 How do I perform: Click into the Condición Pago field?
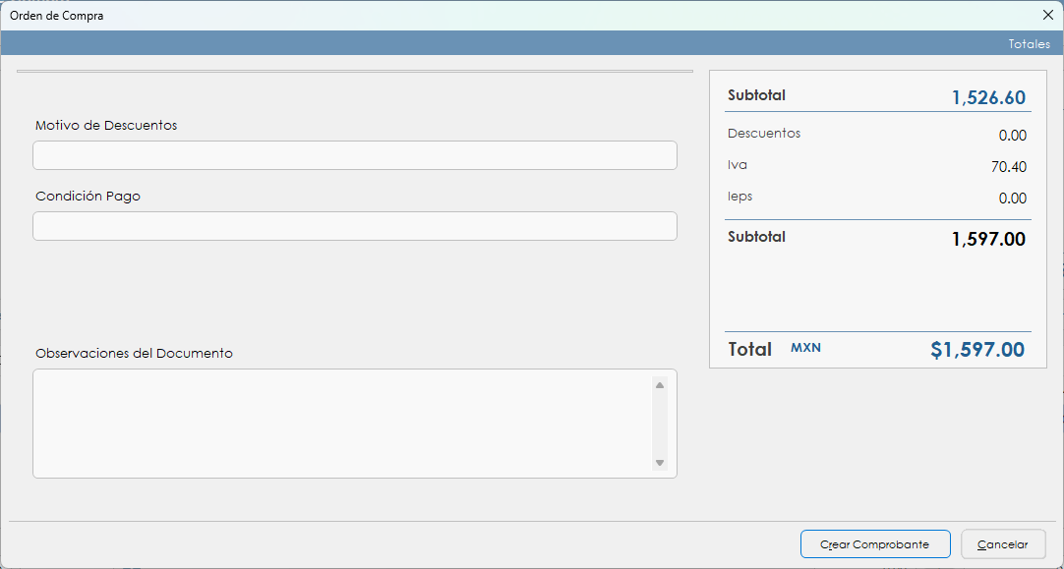[354, 226]
